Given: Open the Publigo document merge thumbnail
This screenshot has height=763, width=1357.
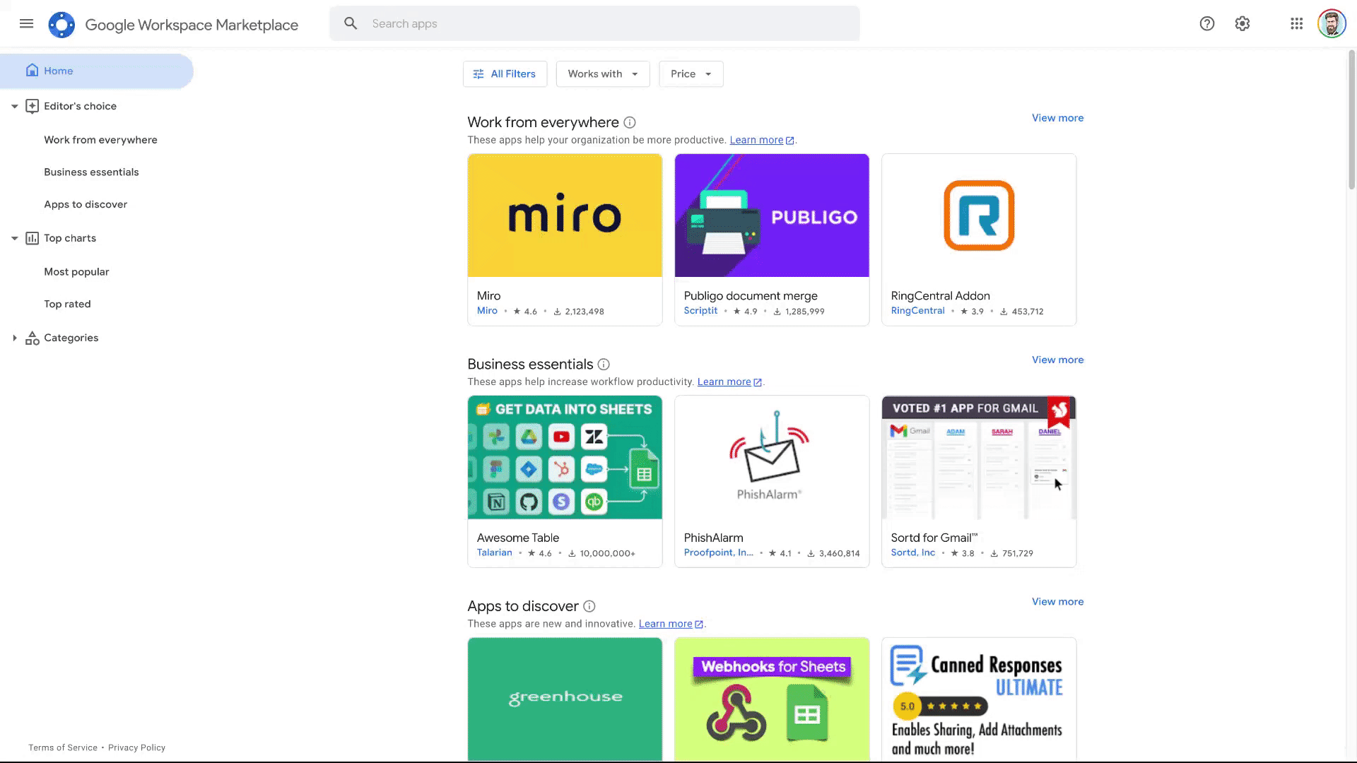Looking at the screenshot, I should tap(772, 215).
